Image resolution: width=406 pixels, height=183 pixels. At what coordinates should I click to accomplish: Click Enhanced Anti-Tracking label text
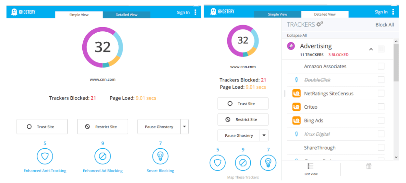tap(45, 171)
